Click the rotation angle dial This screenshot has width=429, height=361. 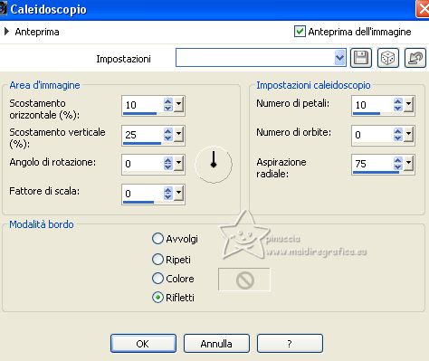[x=214, y=165]
